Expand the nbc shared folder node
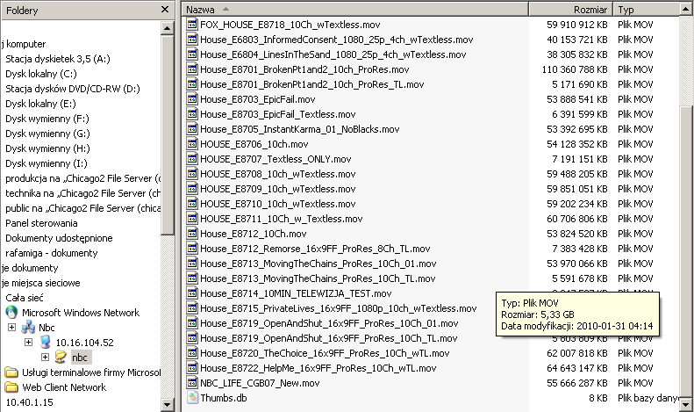This screenshot has width=694, height=412. click(45, 358)
